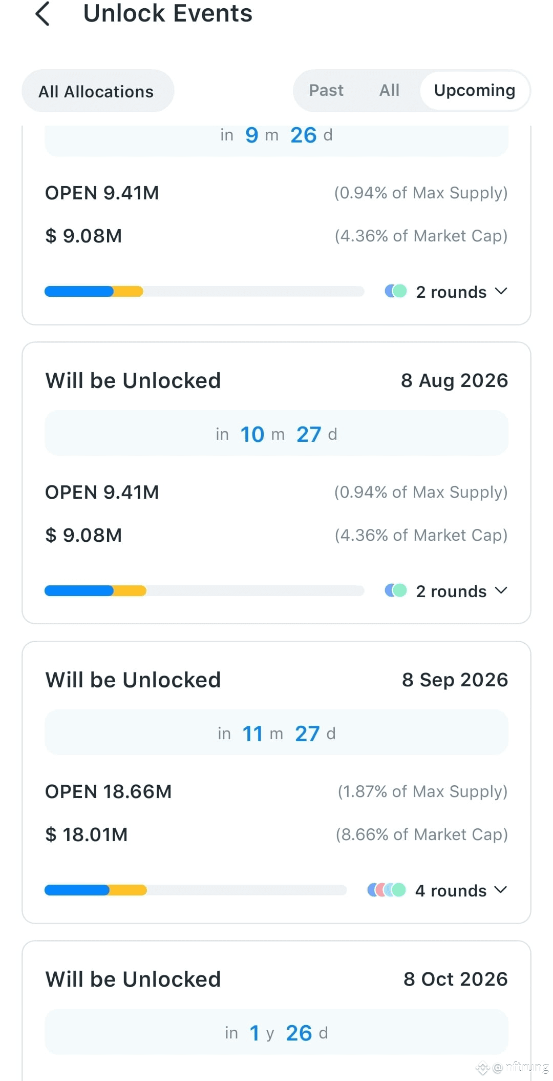
Task: Expand 4 rounds on 8 Sep 2026 card
Action: [461, 890]
